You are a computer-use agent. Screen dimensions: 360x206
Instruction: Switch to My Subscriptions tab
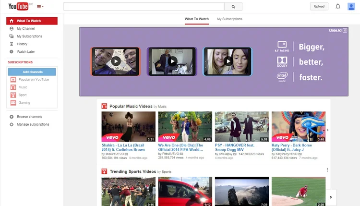(229, 19)
